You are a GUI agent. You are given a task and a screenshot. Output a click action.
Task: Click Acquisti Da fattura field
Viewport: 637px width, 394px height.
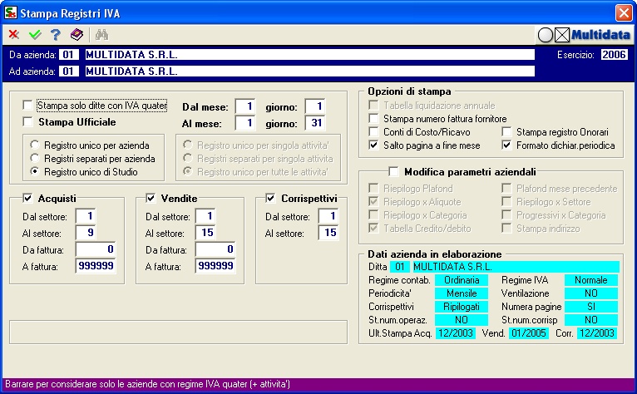[x=96, y=249]
